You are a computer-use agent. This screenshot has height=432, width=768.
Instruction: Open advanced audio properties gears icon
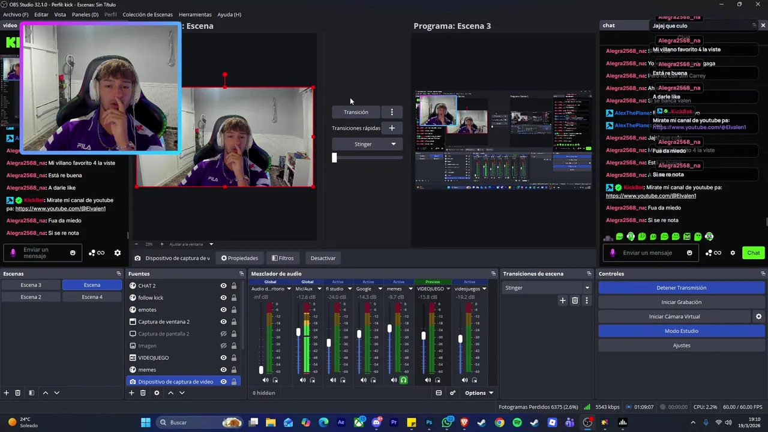pyautogui.click(x=453, y=393)
